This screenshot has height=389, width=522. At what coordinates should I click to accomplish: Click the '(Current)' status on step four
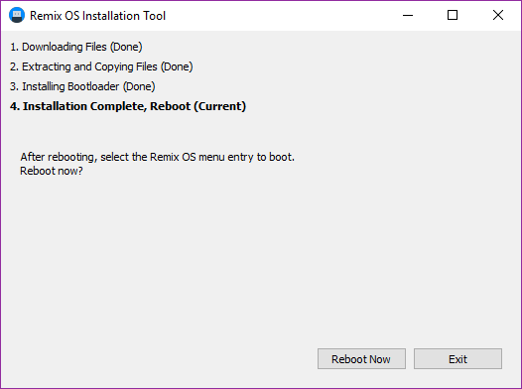coord(220,106)
